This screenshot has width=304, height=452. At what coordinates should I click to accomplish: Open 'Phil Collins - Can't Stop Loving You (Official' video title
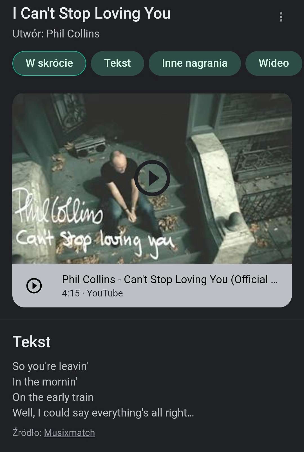[x=170, y=280]
